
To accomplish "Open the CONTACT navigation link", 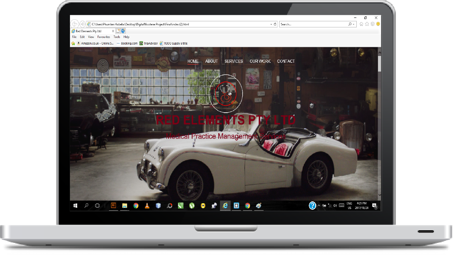I will tap(286, 61).
